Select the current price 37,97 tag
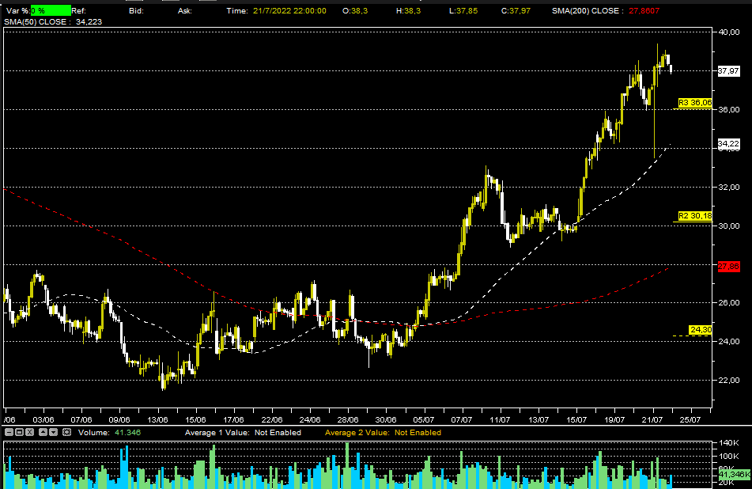This screenshot has width=752, height=489. [727, 71]
